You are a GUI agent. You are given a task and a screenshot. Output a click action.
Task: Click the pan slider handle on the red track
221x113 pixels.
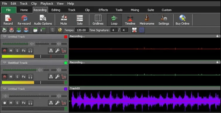tap(59, 44)
